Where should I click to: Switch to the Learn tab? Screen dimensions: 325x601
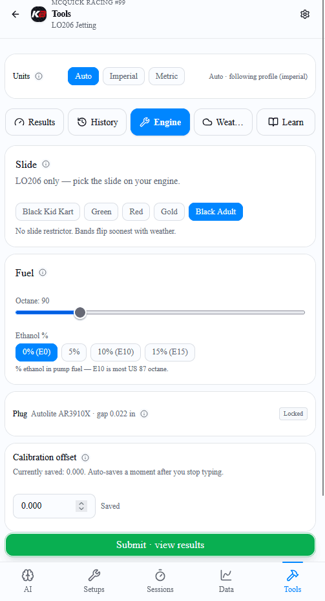coord(286,122)
